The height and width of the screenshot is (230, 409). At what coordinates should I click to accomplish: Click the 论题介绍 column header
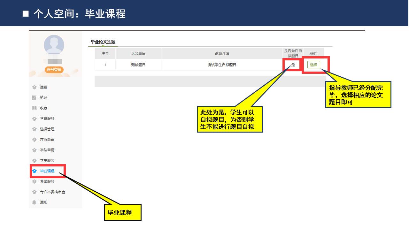[x=222, y=53]
